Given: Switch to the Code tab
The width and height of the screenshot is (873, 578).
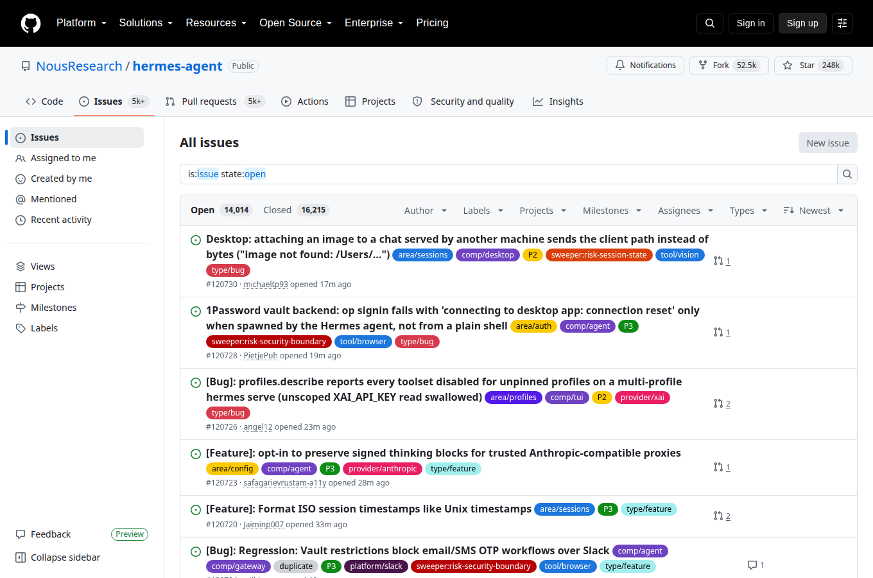Looking at the screenshot, I should coord(44,101).
